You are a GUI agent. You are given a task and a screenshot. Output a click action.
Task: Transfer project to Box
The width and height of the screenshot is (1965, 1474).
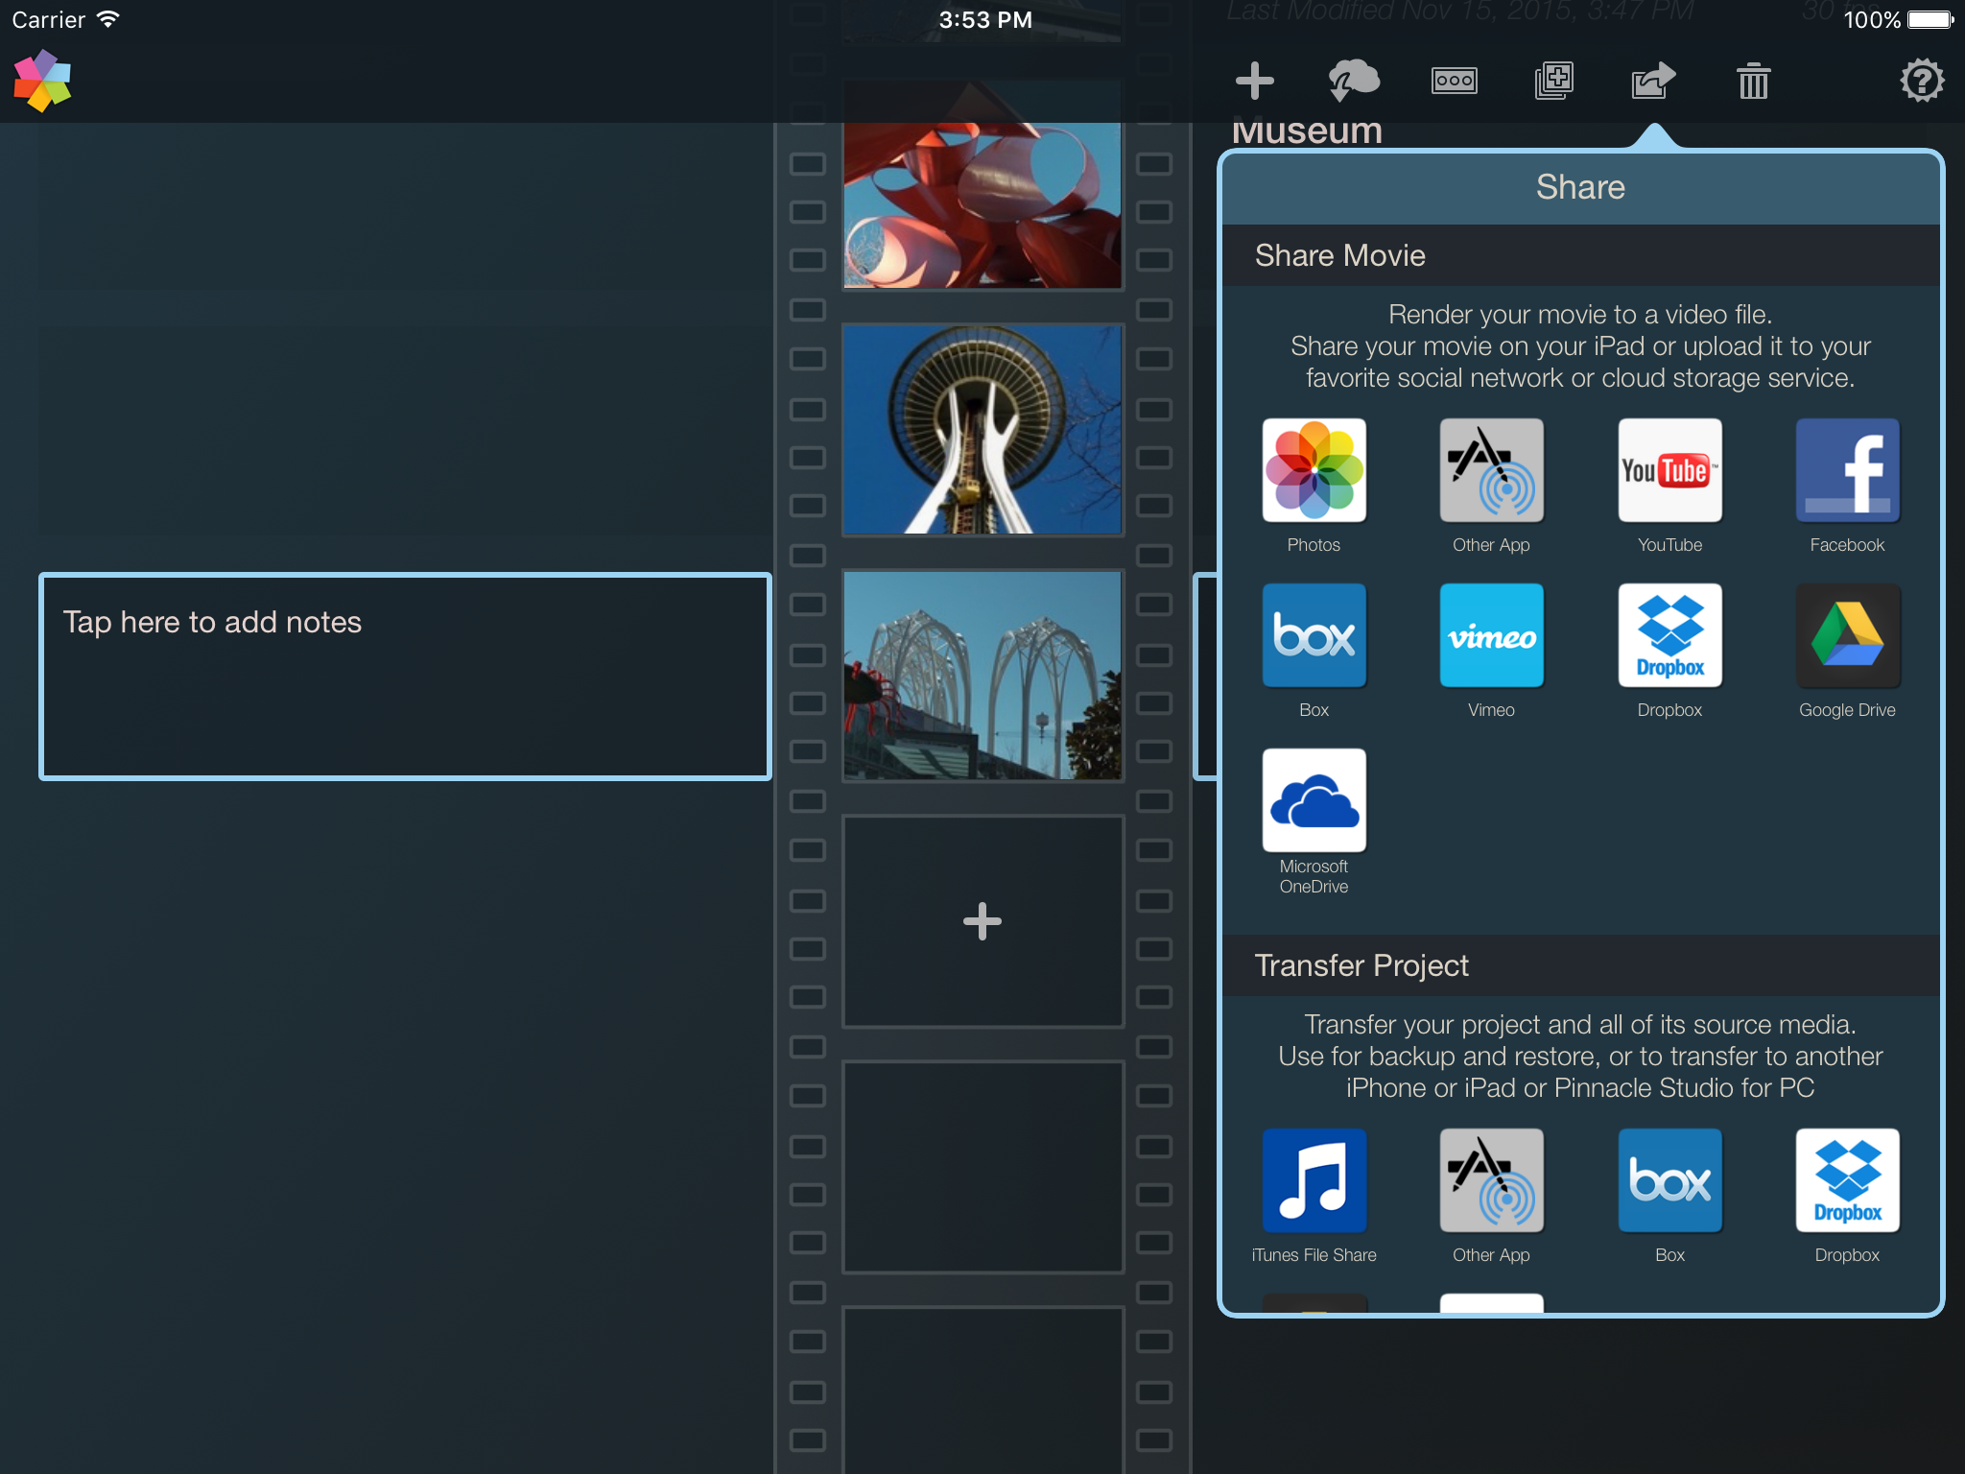1669,1180
